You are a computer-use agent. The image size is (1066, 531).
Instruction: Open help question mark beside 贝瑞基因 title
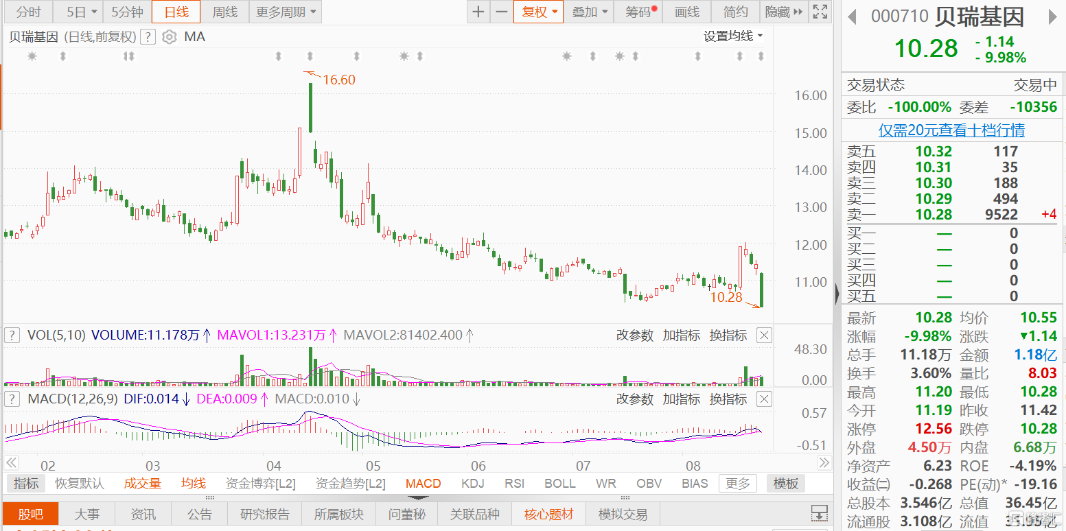click(148, 37)
